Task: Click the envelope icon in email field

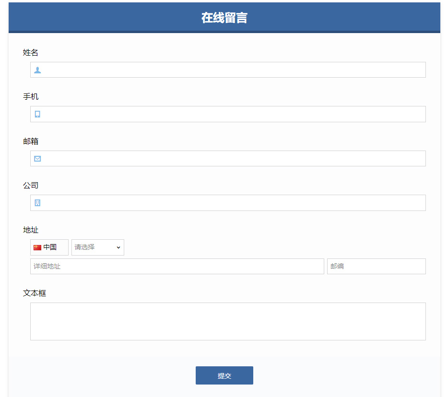Action: (x=37, y=159)
